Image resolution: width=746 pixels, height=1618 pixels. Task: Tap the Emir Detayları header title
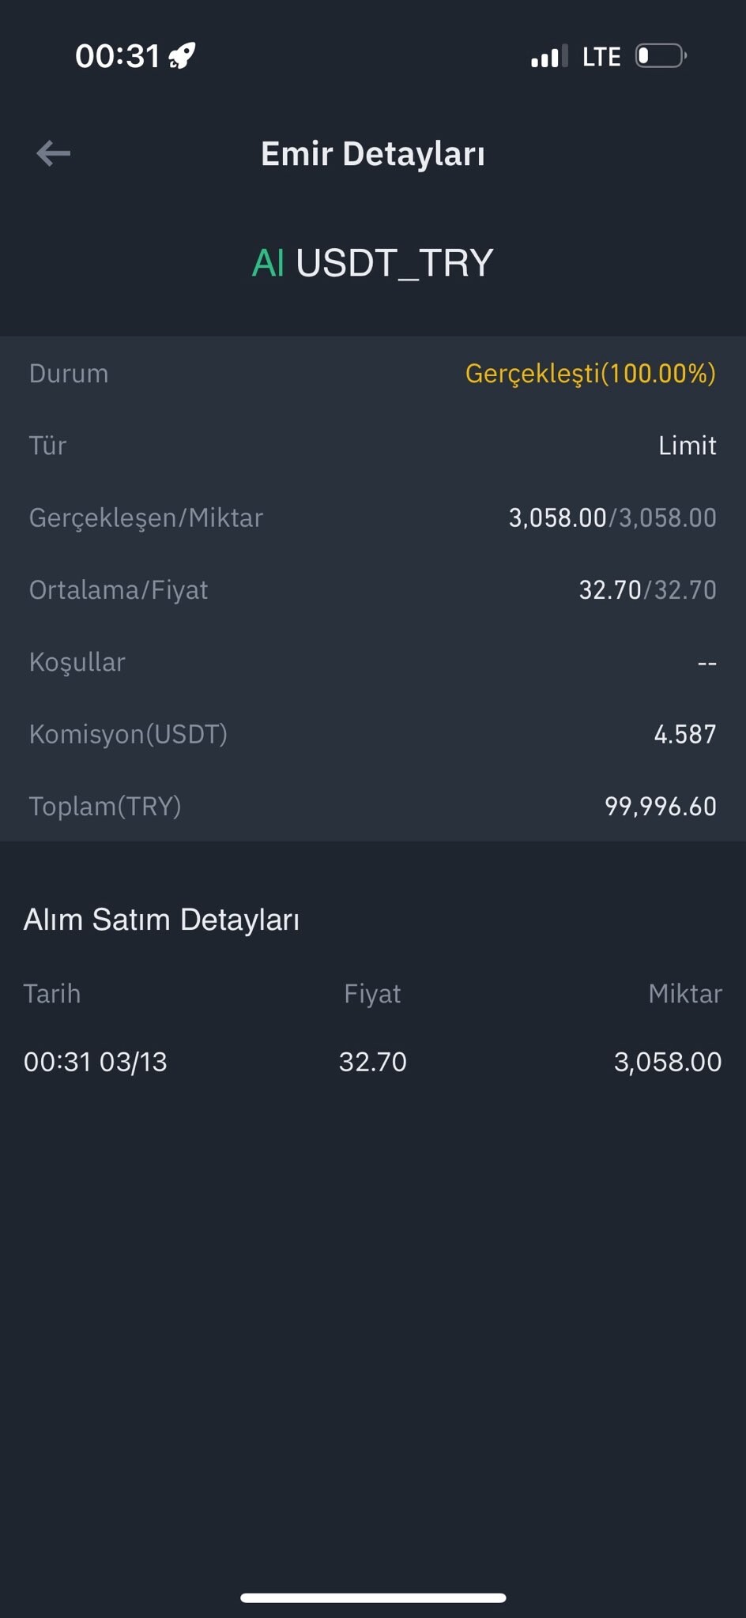(x=373, y=154)
